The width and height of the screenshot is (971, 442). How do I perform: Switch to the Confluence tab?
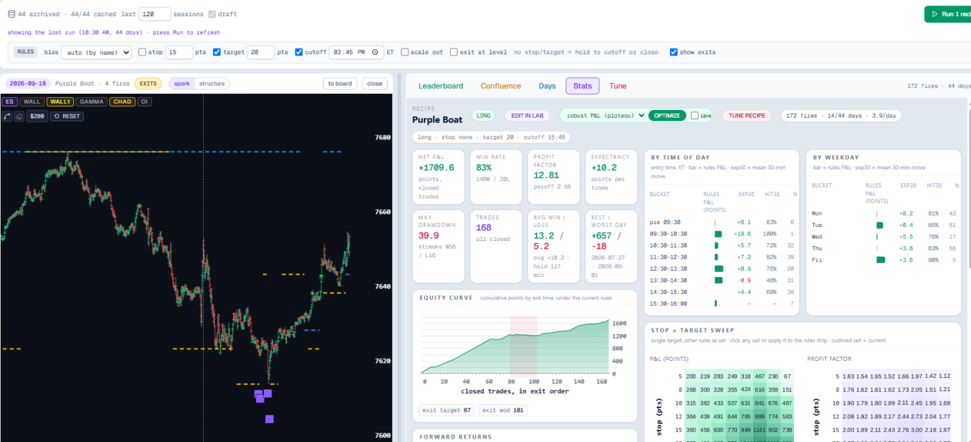[x=501, y=86]
